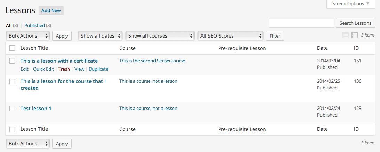Image resolution: width=380 pixels, height=152 pixels.
Task: Open the 'Show all courses' dropdown
Action: coord(160,36)
